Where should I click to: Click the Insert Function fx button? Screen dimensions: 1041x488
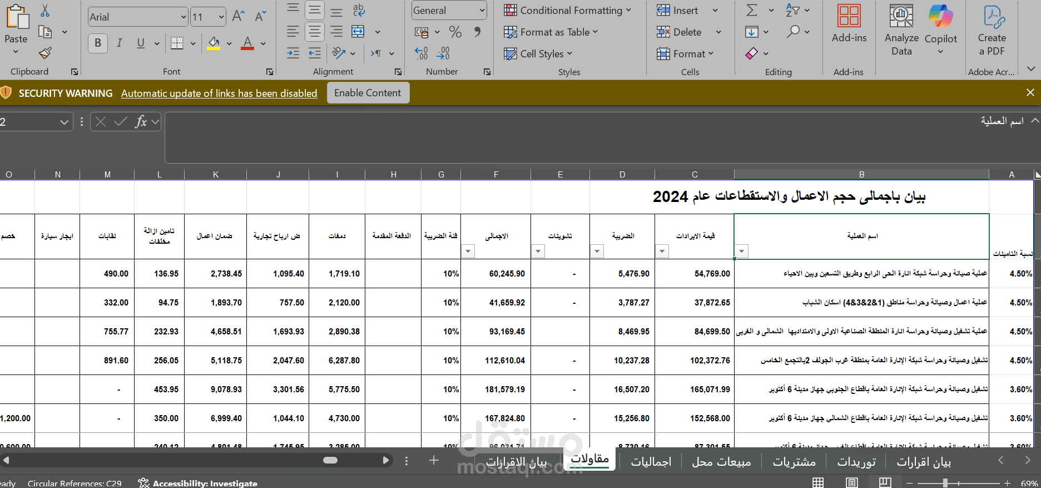141,122
